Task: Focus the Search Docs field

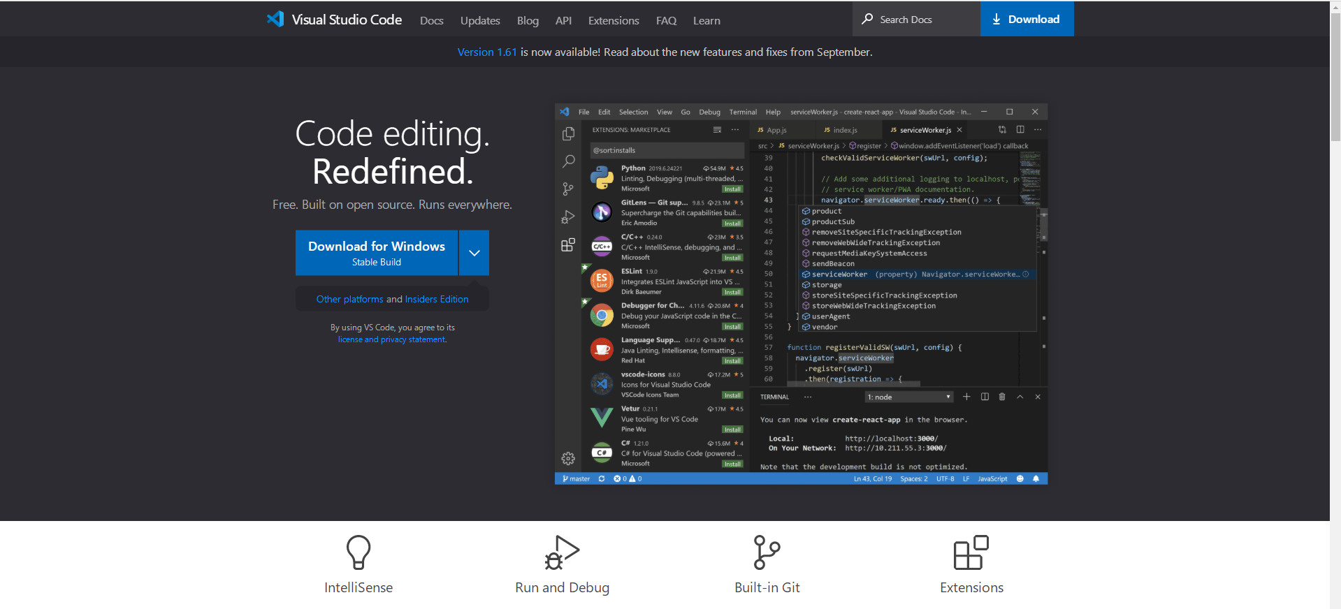Action: (916, 19)
